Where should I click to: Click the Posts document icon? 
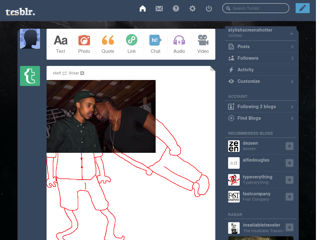[x=231, y=47]
